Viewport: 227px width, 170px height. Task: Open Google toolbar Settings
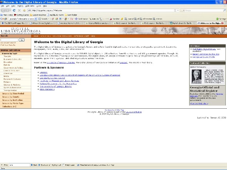(x=221, y=19)
